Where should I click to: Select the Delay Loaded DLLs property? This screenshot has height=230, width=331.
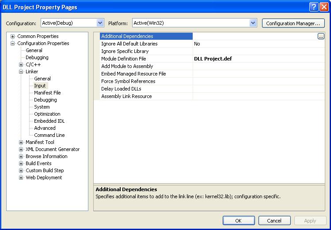pyautogui.click(x=121, y=89)
